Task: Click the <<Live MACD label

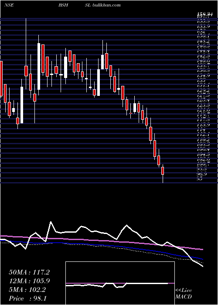Action: coord(184,293)
